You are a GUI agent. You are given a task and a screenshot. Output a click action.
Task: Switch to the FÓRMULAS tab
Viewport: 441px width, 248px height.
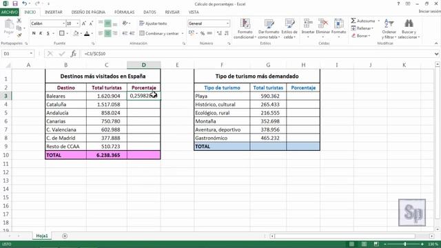click(x=124, y=12)
